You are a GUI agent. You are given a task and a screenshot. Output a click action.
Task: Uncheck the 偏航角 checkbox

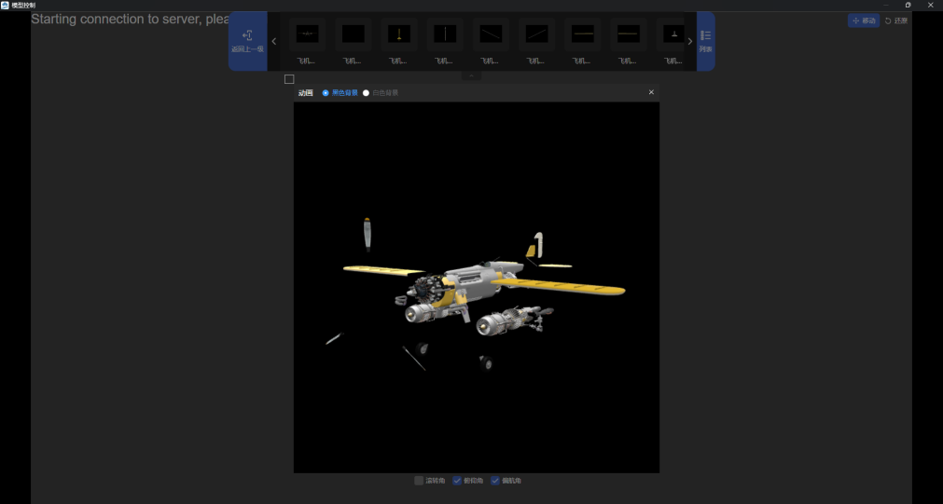[495, 481]
